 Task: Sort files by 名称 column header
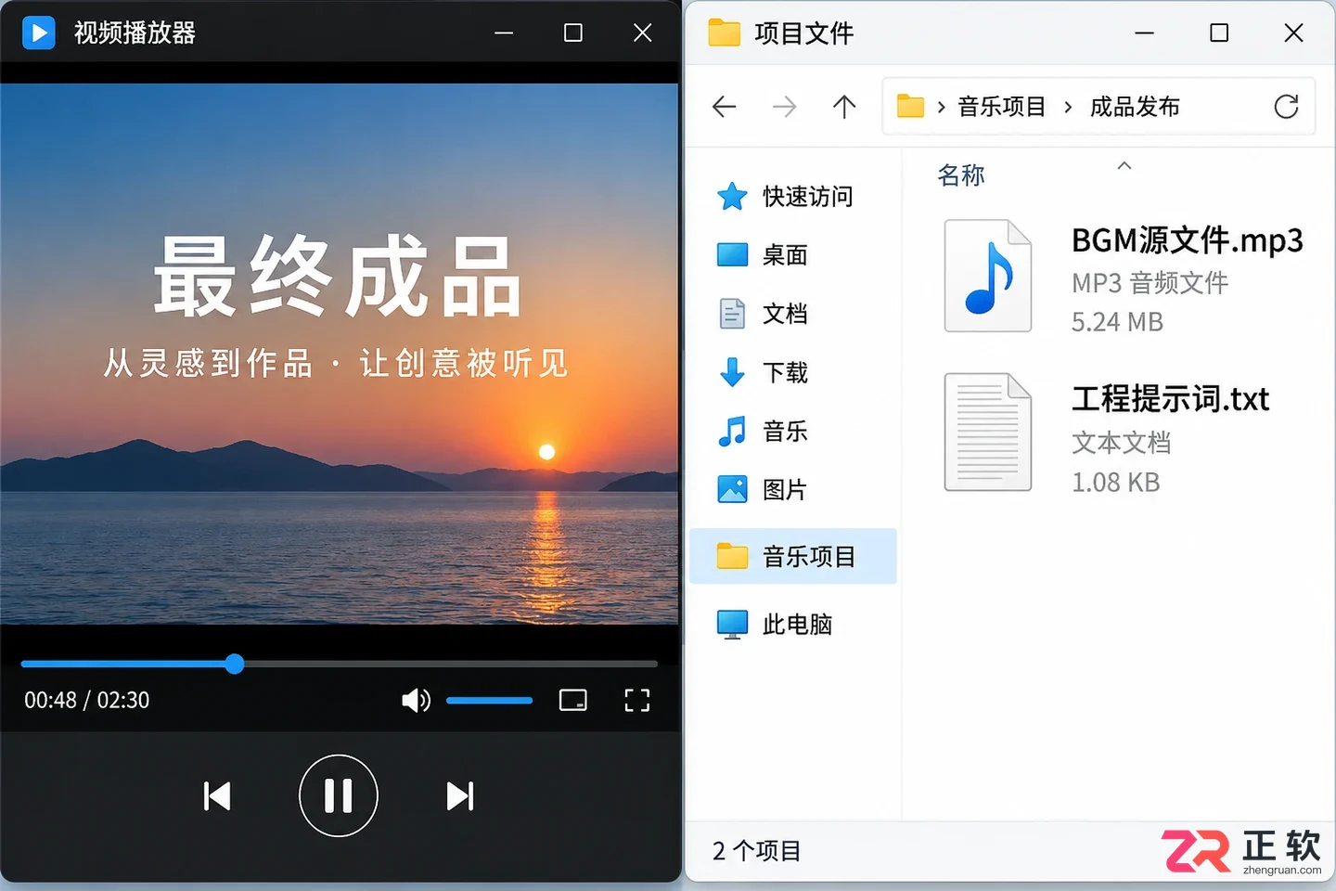coord(961,174)
